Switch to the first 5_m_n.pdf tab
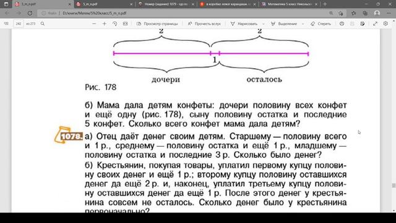396x223 pixels. coord(43,4)
